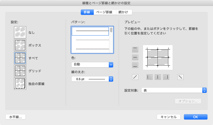Screen dimensions: 213x125
Task: Switch to the ページ罫線 tab
Action: pyautogui.click(x=105, y=12)
